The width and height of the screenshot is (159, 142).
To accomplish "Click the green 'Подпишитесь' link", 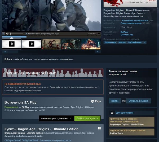I will 11,107.
